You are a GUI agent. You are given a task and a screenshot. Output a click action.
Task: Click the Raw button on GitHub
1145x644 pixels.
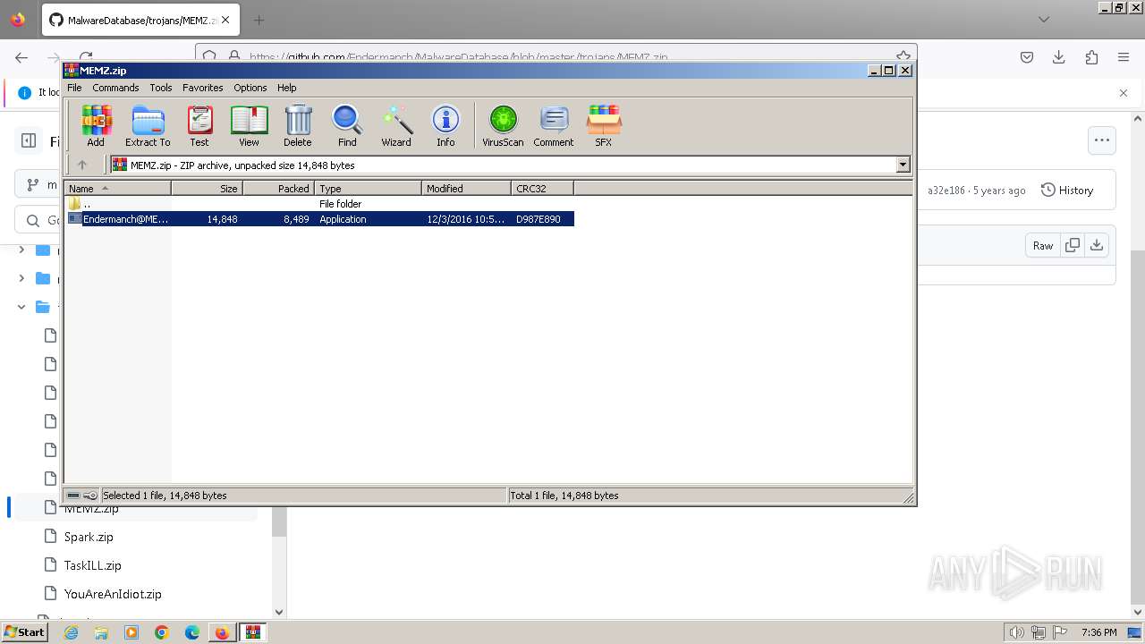1043,245
